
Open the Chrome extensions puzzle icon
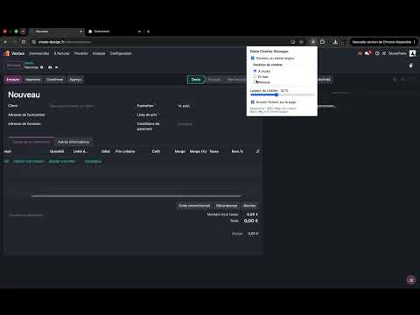point(322,42)
